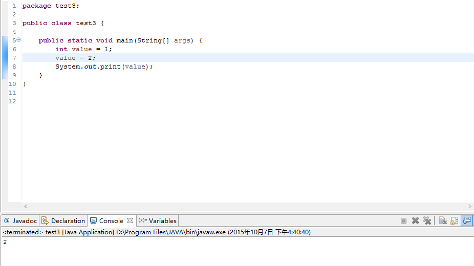Toggle show console when output changes
The height and width of the screenshot is (266, 474).
point(467,220)
